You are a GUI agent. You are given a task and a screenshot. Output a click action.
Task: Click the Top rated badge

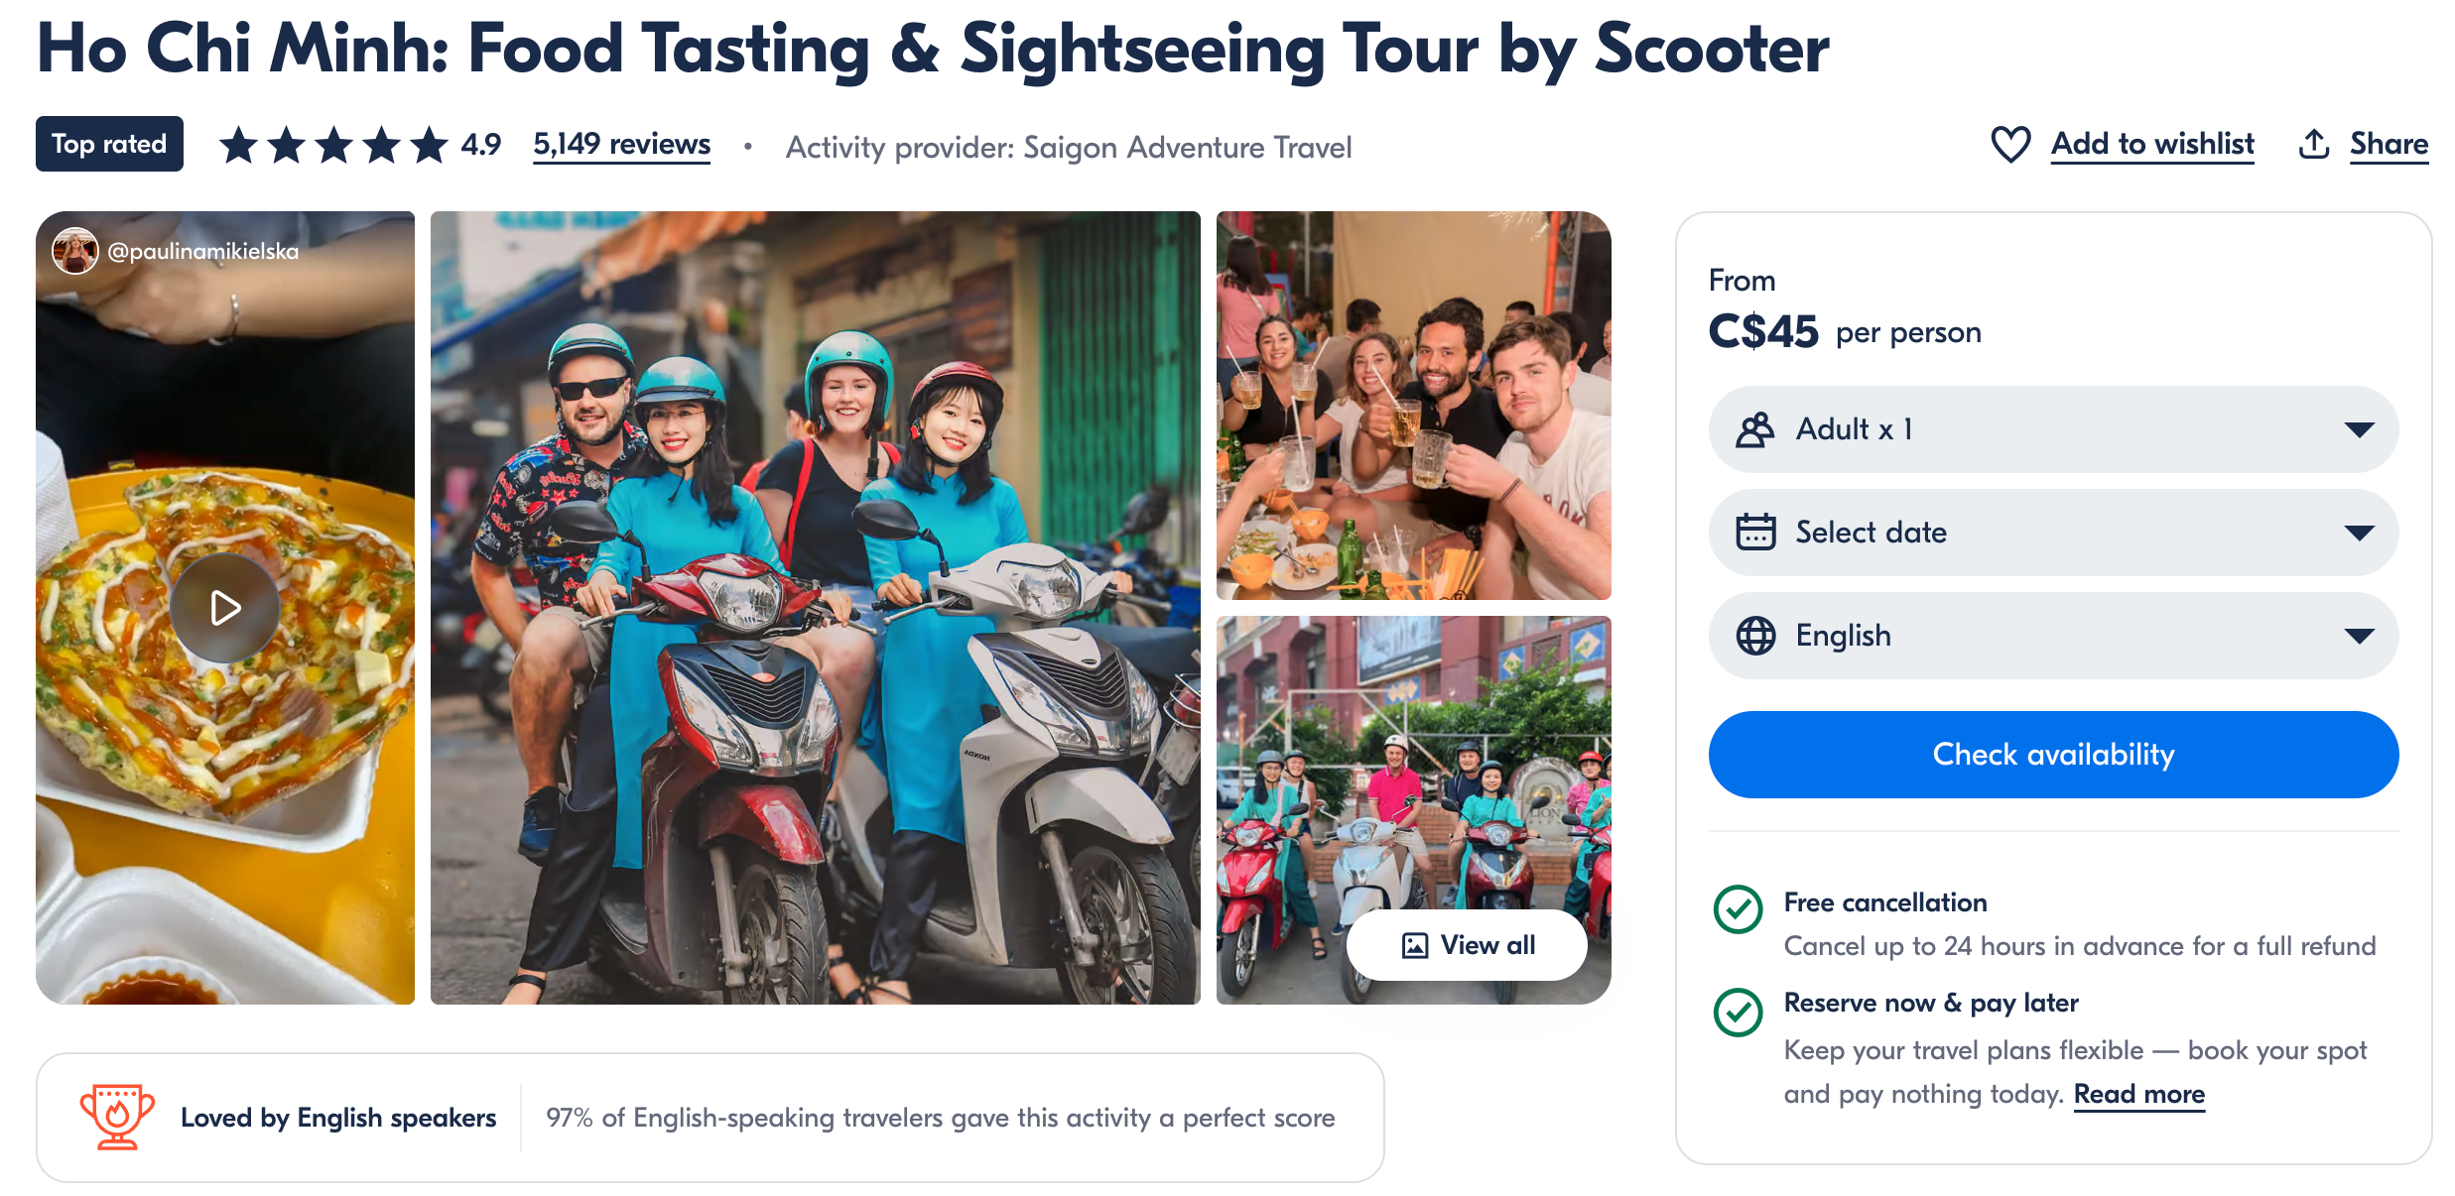(109, 143)
